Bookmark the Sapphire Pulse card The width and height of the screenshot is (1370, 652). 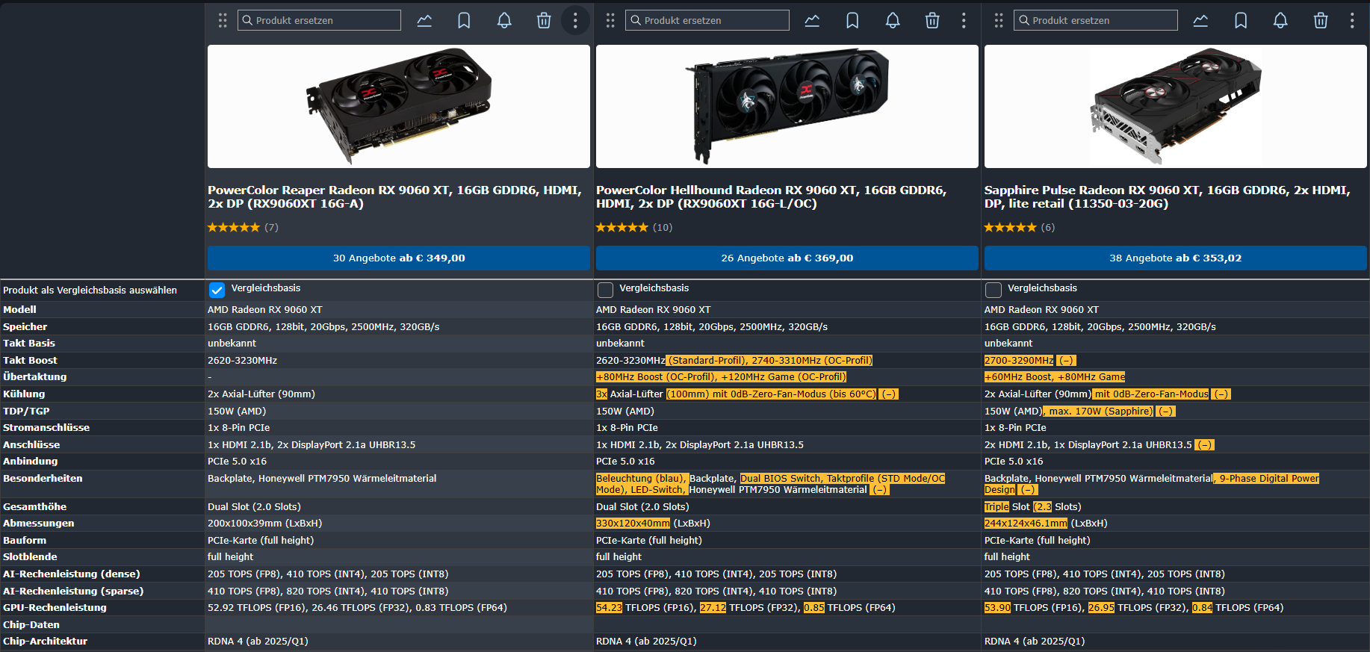(1241, 20)
